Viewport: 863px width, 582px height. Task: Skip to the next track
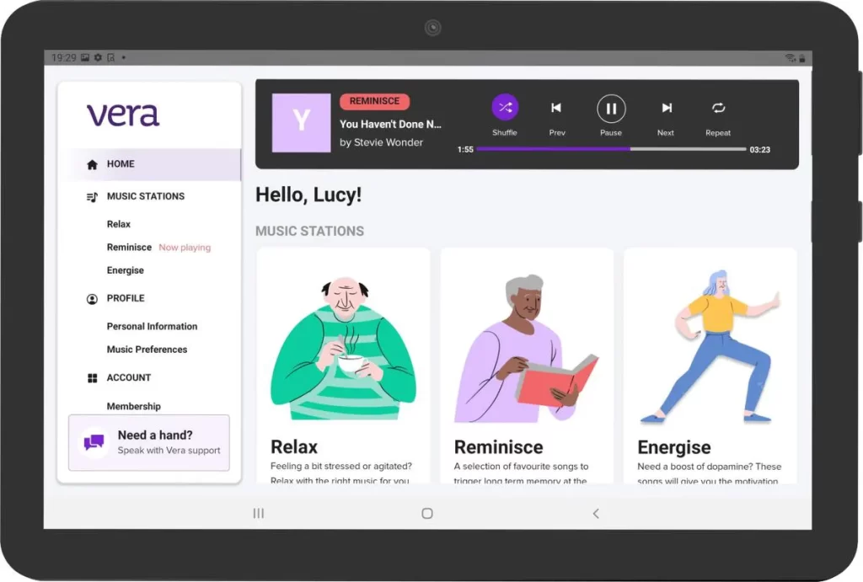point(666,108)
